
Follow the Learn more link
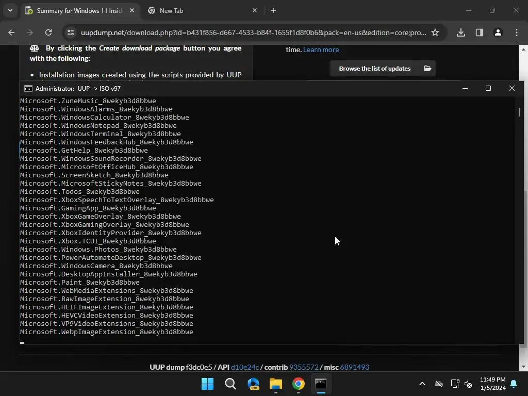(x=321, y=50)
